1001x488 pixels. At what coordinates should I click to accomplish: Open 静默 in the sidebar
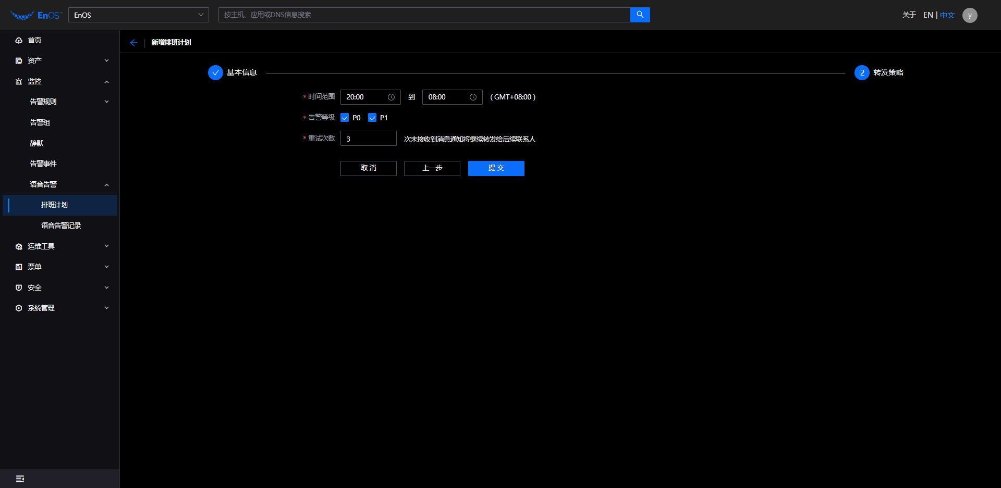pyautogui.click(x=36, y=143)
